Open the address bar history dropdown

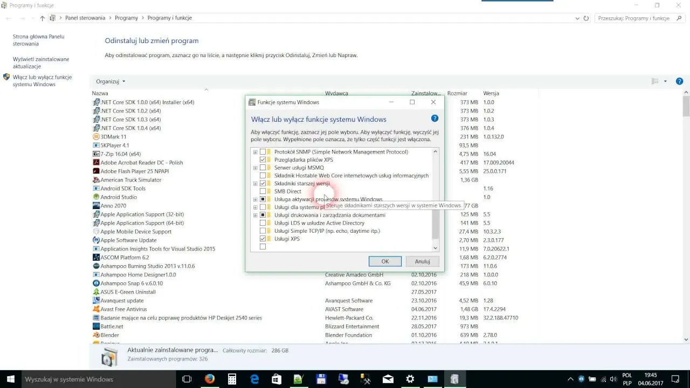(x=577, y=18)
